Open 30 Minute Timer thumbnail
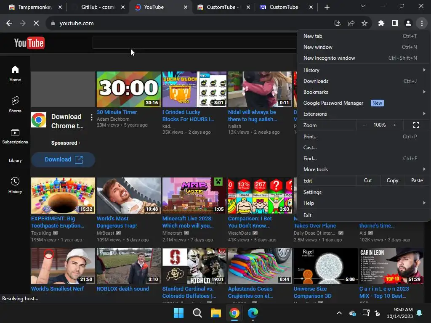This screenshot has height=323, width=431. click(x=129, y=89)
